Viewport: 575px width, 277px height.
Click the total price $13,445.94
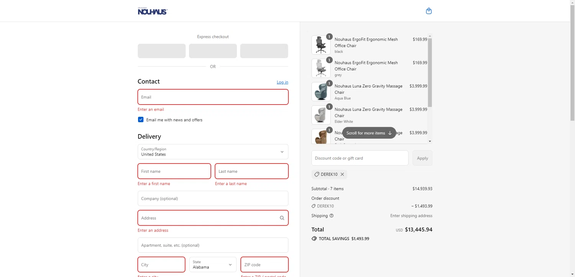tap(419, 230)
